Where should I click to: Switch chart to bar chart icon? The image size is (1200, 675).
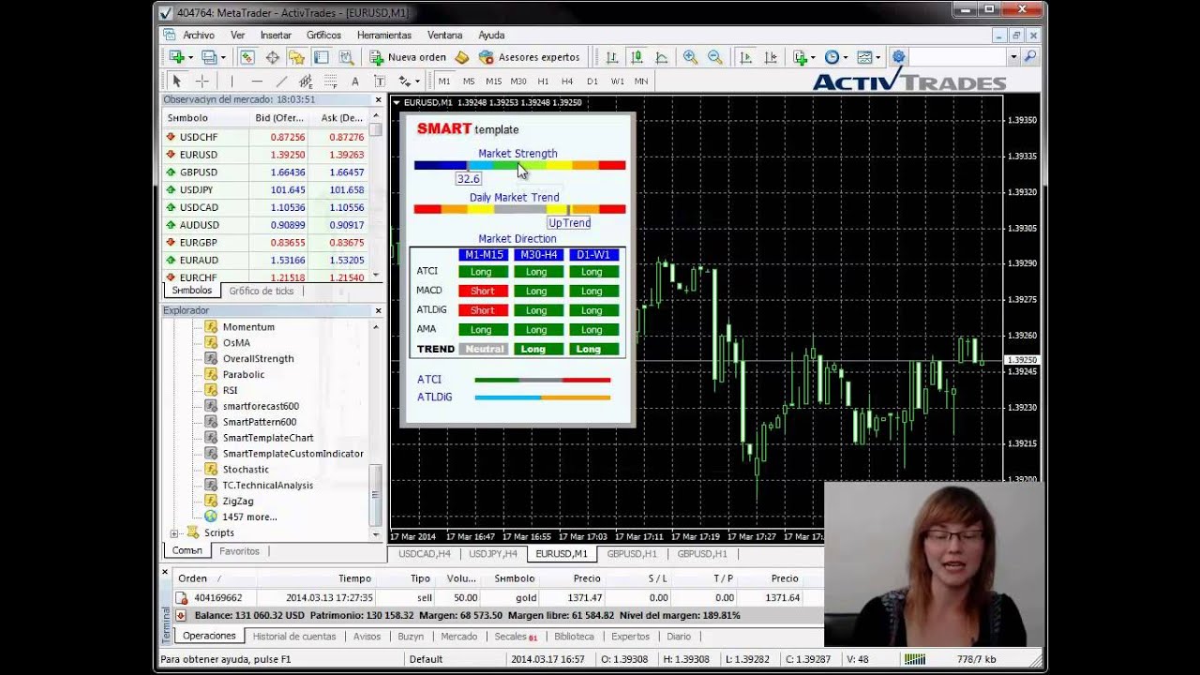[x=612, y=57]
